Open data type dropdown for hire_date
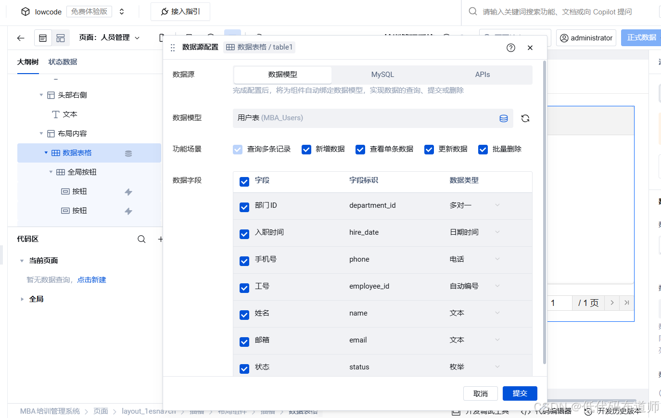661x418 pixels. pos(497,232)
